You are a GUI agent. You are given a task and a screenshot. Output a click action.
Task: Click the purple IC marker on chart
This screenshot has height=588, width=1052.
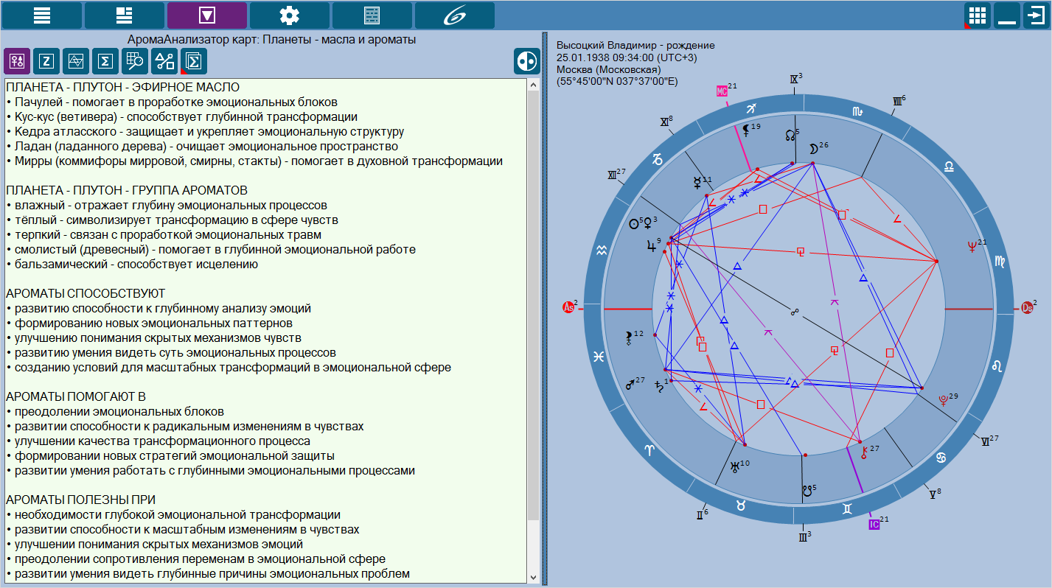[874, 524]
